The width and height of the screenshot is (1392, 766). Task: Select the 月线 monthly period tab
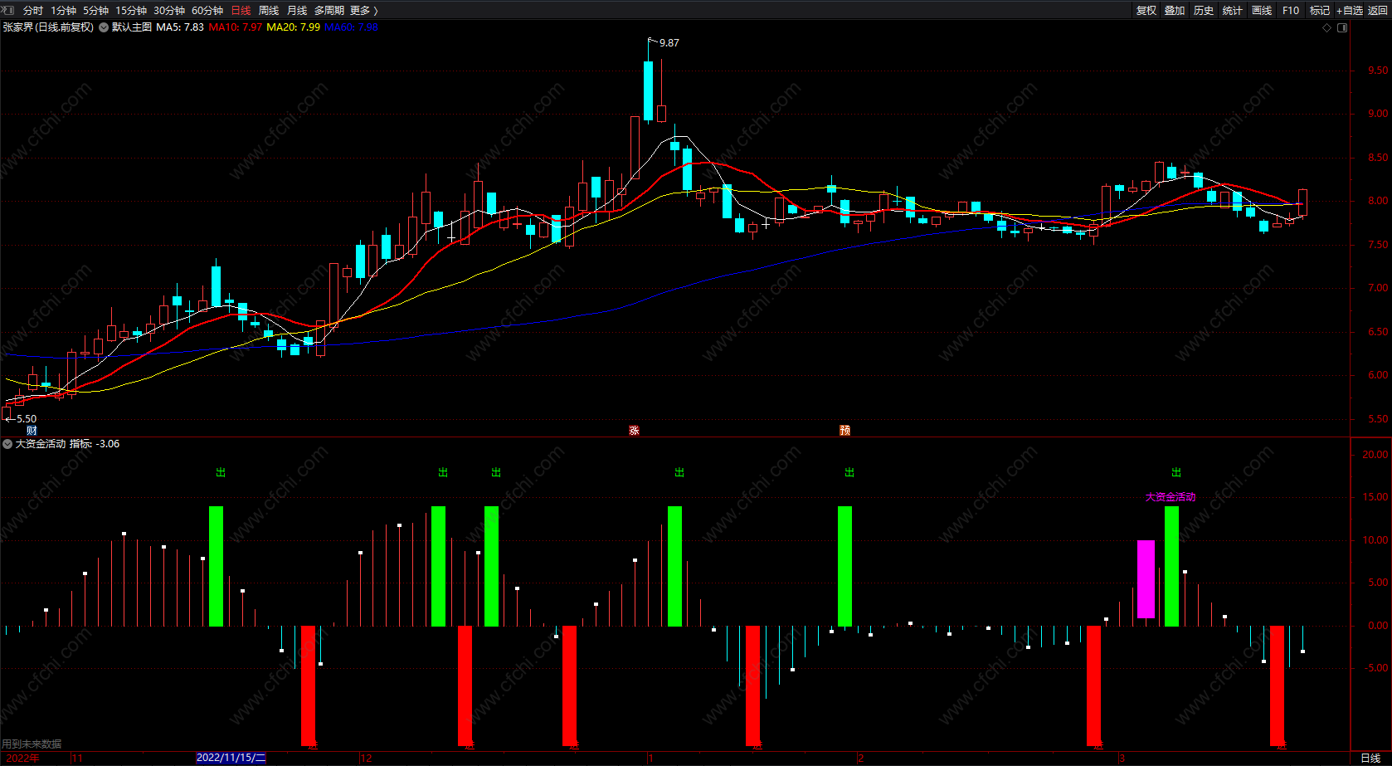point(296,11)
